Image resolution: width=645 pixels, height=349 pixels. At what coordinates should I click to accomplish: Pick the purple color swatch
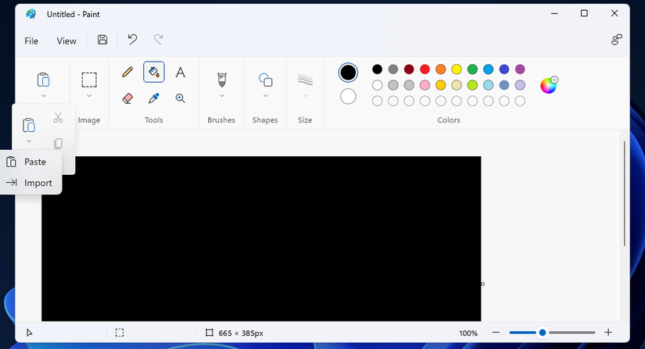coord(520,69)
